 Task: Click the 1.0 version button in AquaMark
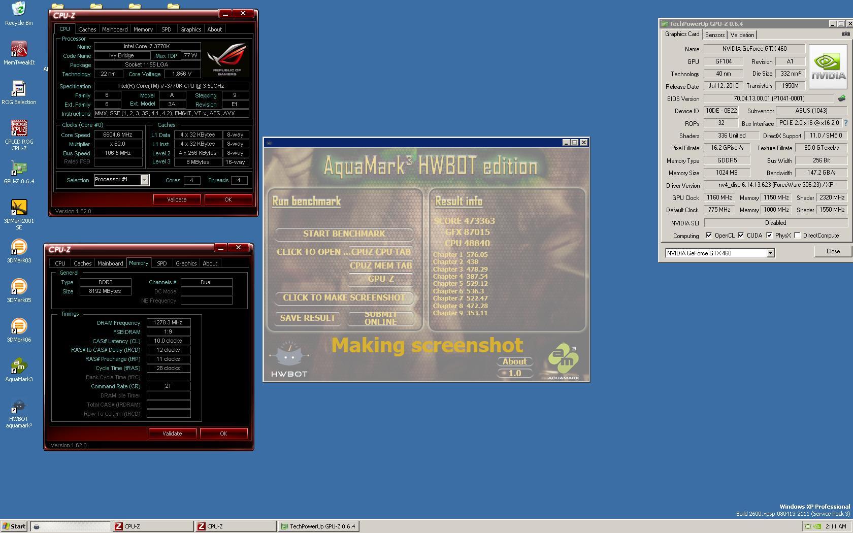[514, 373]
